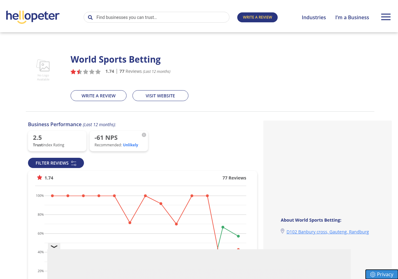The height and width of the screenshot is (279, 398).
Task: Open the FILTER REVIEWS button
Action: 56,163
